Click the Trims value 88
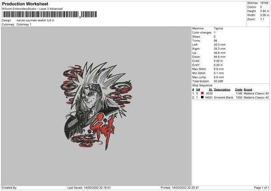 coord(215,41)
